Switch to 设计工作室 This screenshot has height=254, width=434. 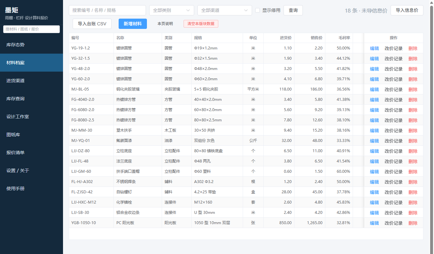click(x=32, y=117)
